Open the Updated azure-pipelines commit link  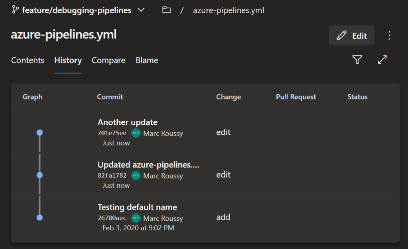point(148,165)
